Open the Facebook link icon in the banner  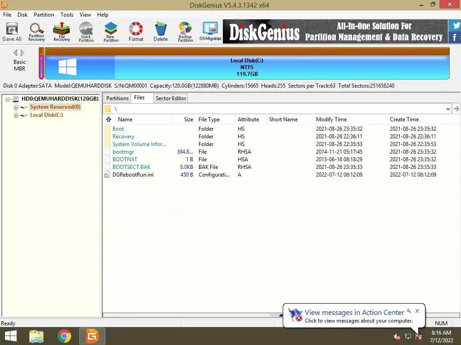click(x=455, y=37)
